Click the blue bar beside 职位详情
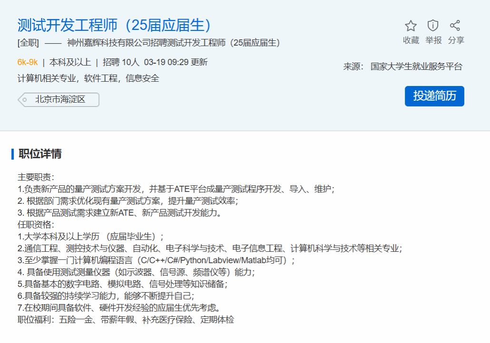Viewport: 490px width, 343px height. click(12, 154)
